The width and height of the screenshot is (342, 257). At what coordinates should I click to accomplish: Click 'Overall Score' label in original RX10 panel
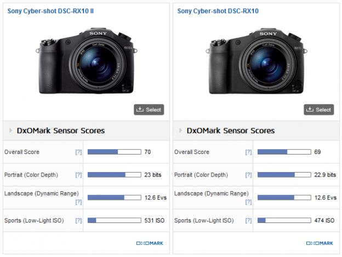pyautogui.click(x=192, y=152)
